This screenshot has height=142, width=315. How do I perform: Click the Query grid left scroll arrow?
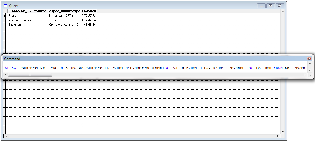click(6, 136)
